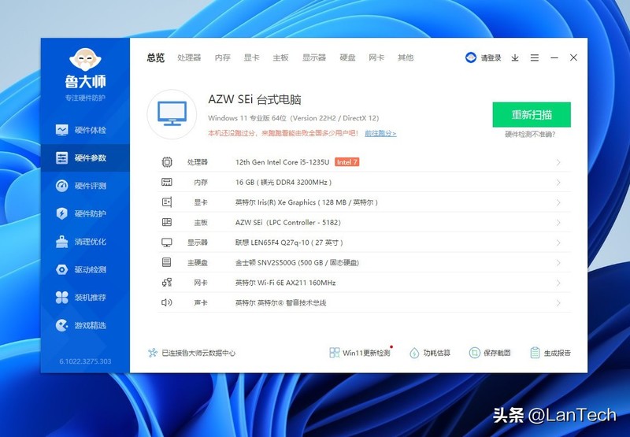630x437 pixels.
Task: Expand the 网卡 row chevron
Action: point(558,283)
